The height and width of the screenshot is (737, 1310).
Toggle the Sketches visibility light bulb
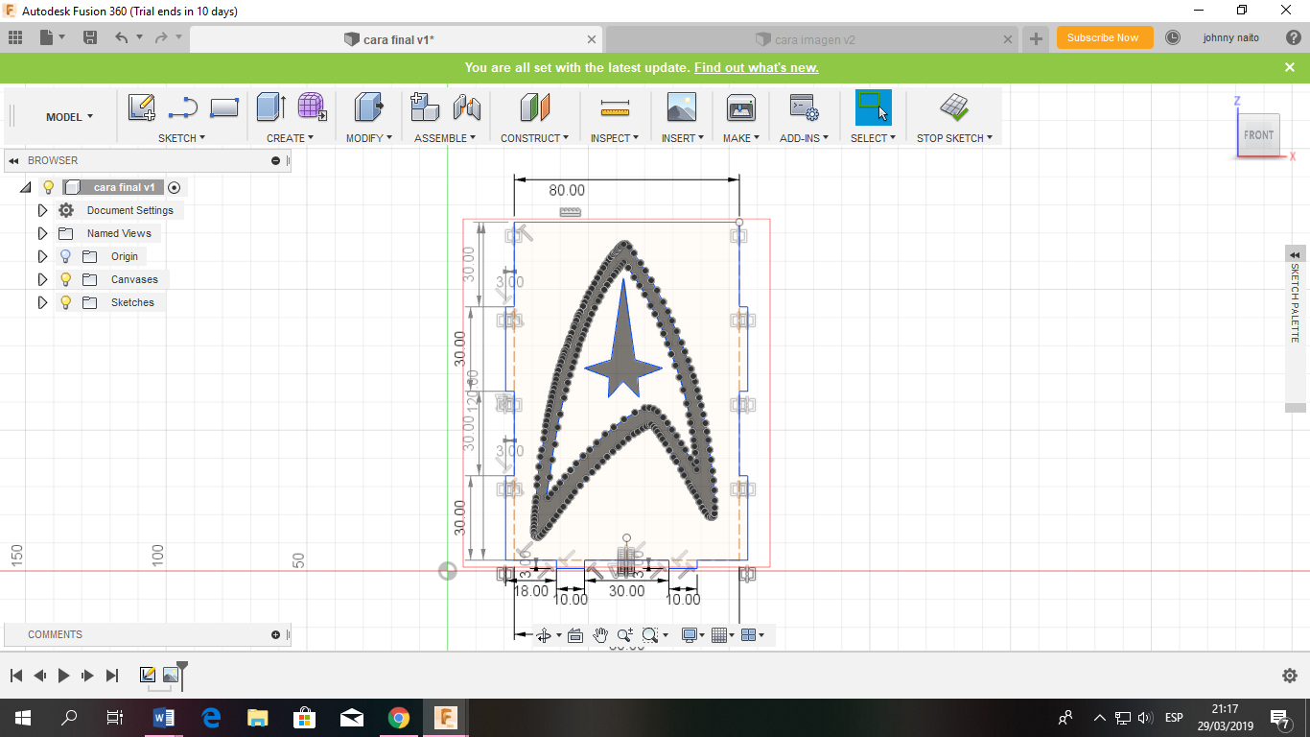[x=65, y=302]
